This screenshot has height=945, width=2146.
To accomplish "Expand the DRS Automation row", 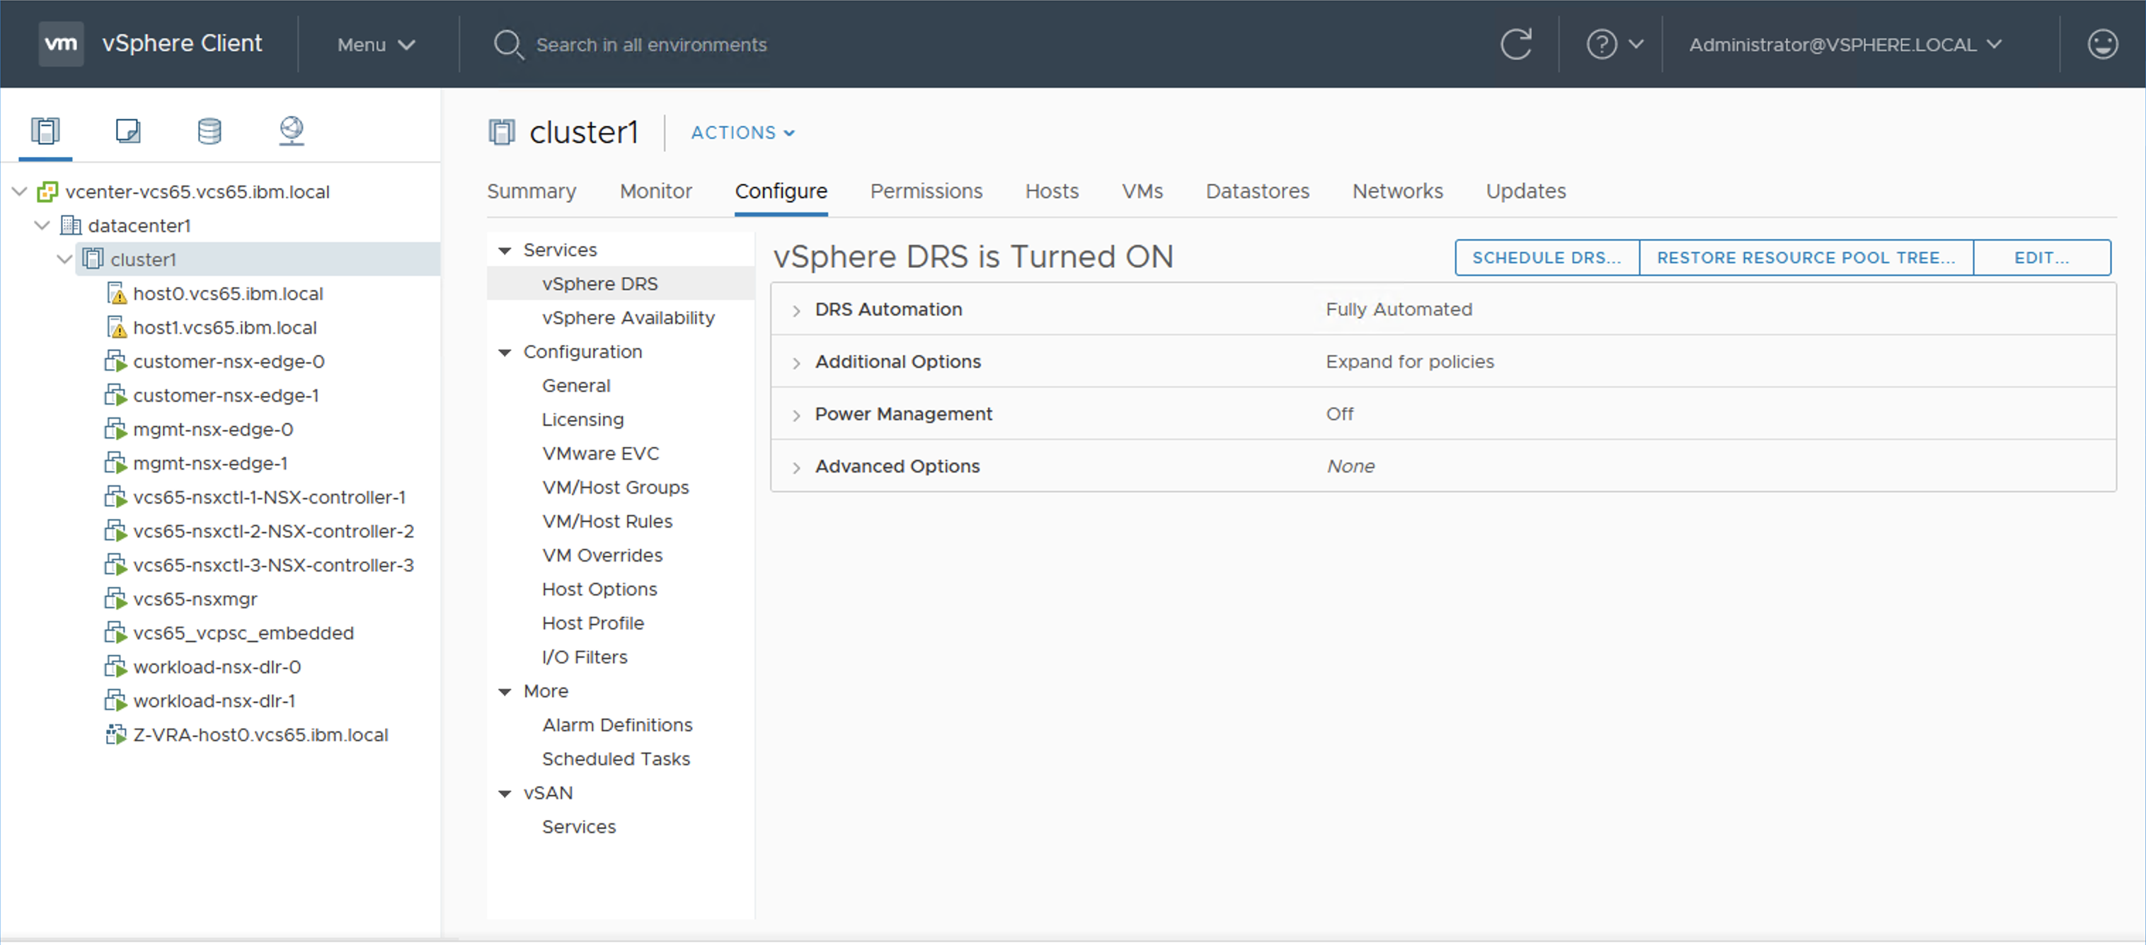I will (796, 311).
